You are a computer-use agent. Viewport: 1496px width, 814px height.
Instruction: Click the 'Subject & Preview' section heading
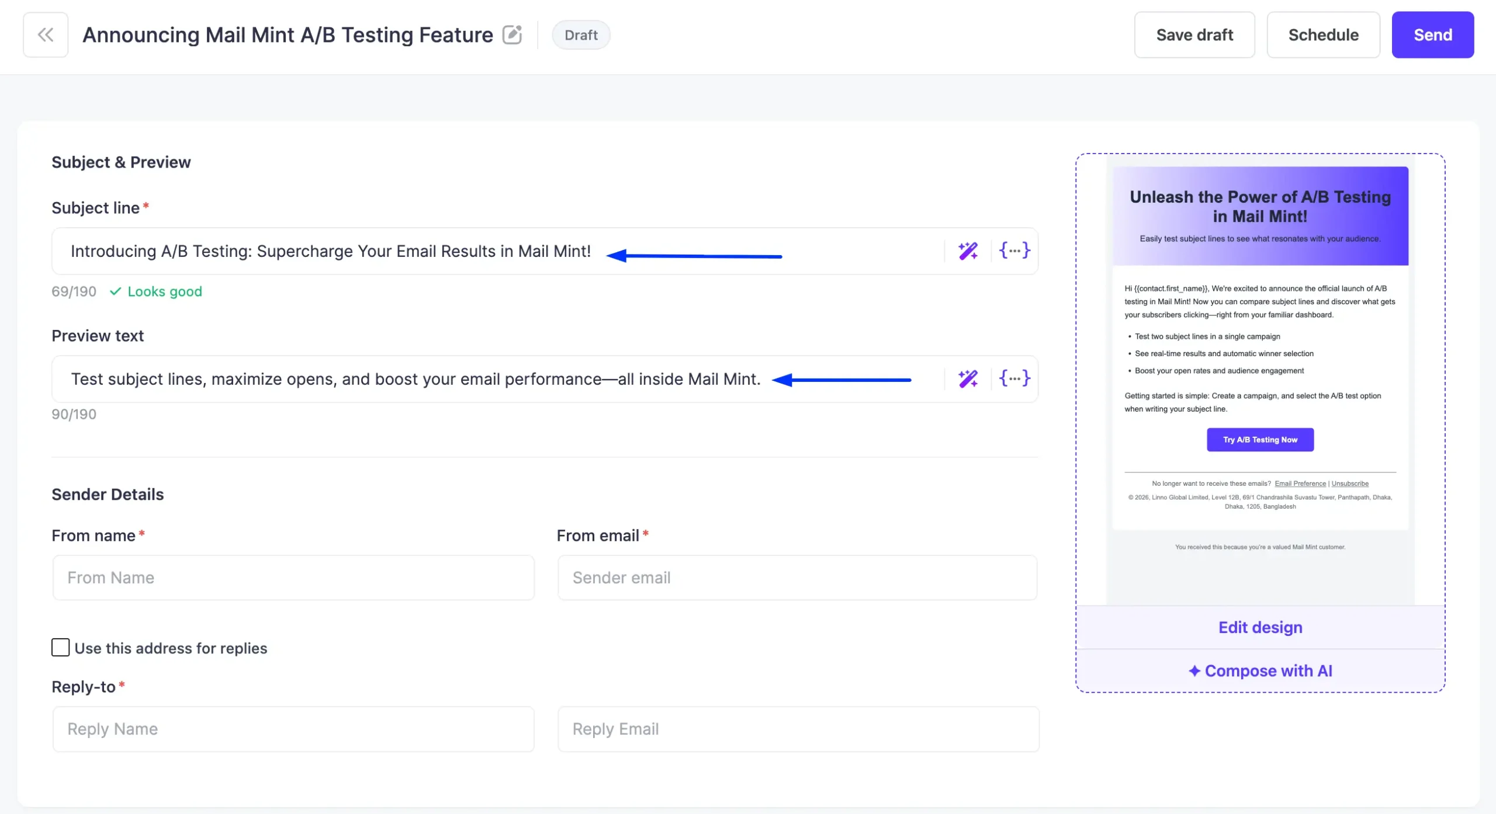click(121, 162)
